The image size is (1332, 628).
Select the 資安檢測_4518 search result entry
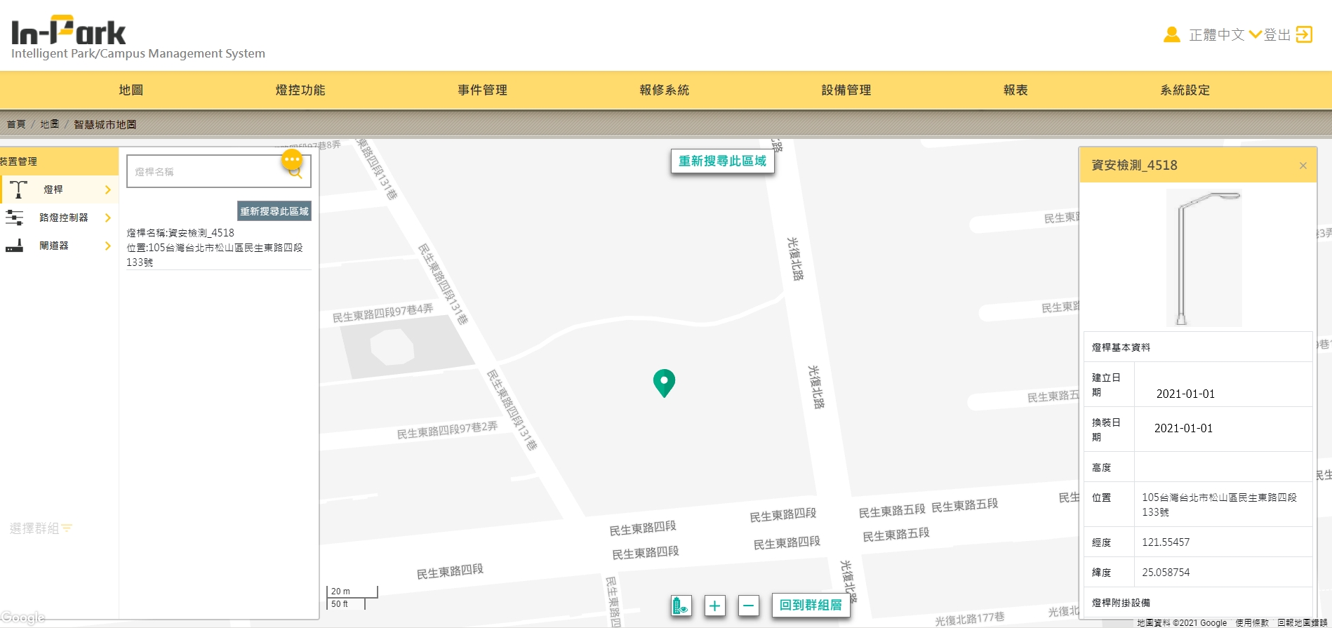click(218, 247)
